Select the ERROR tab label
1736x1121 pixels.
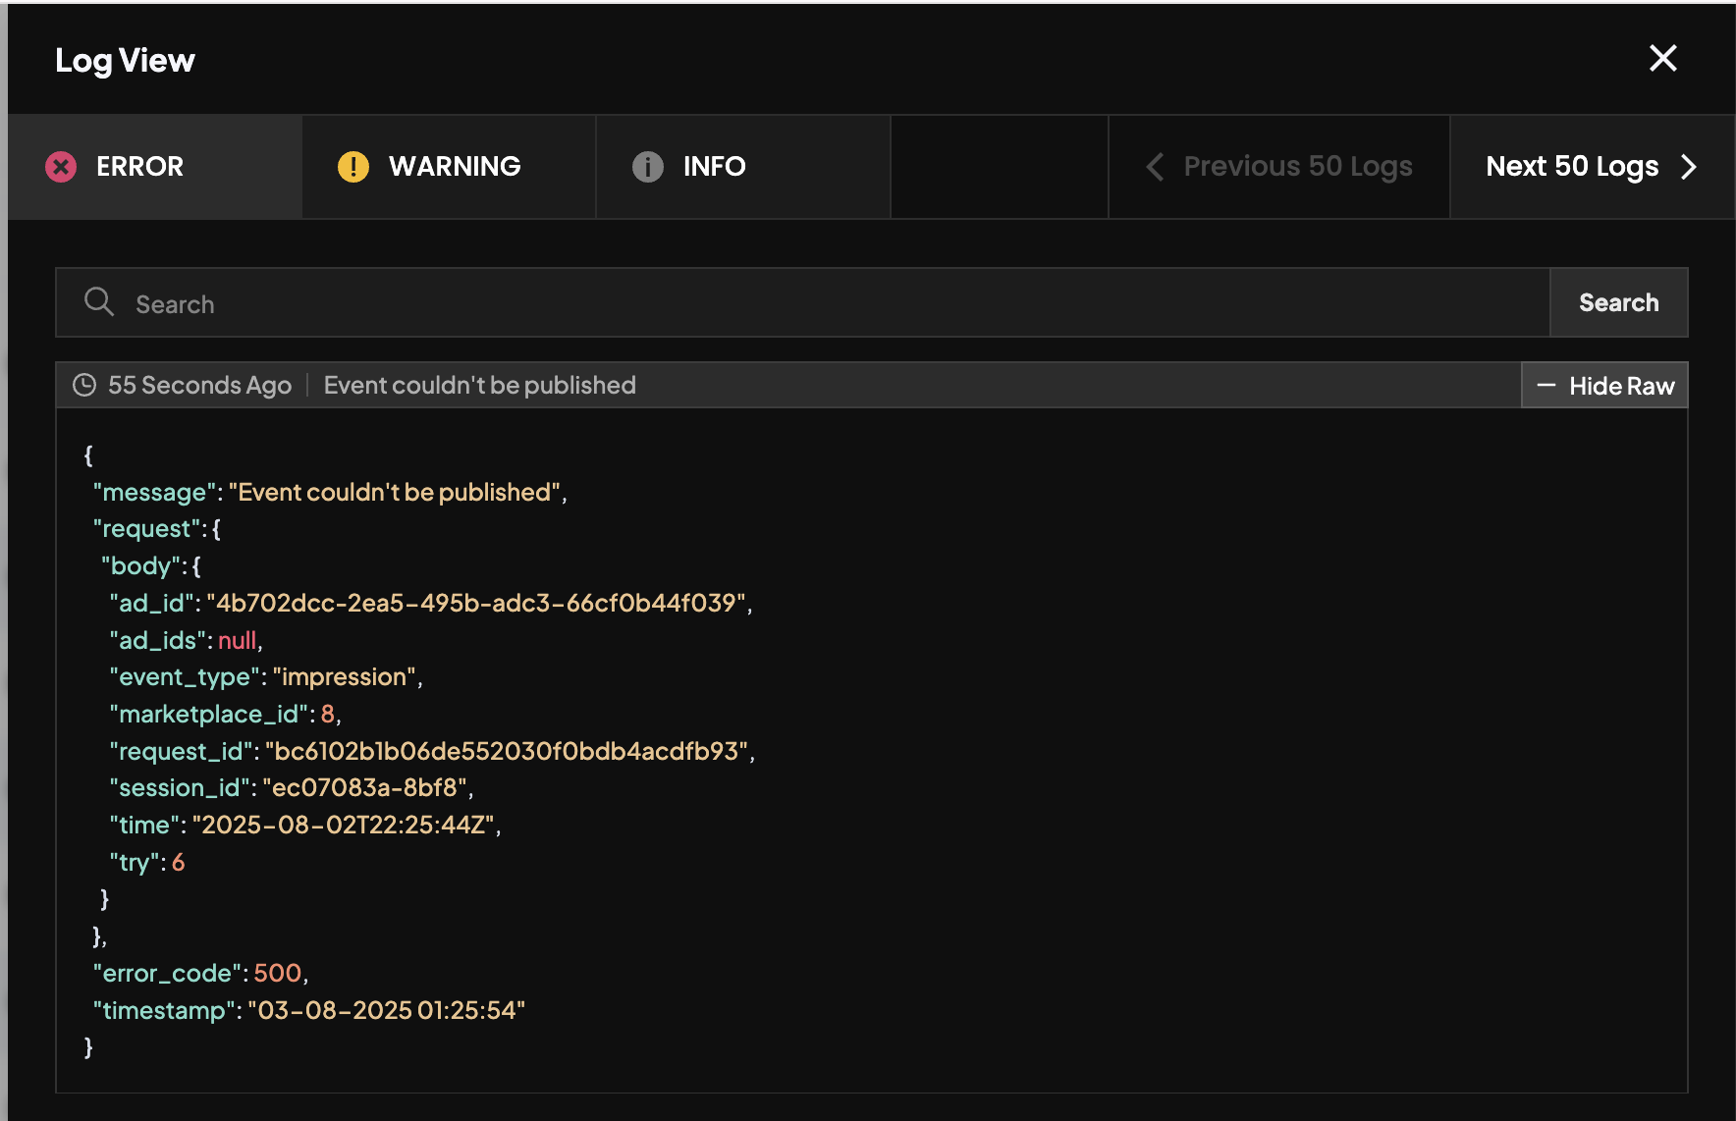[139, 167]
